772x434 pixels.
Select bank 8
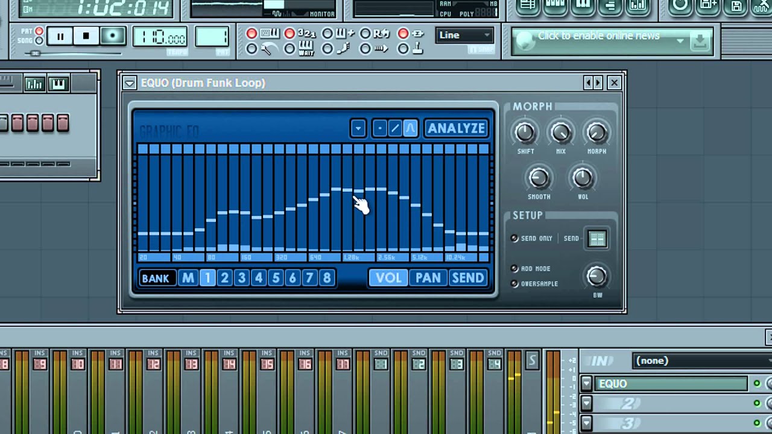tap(327, 278)
